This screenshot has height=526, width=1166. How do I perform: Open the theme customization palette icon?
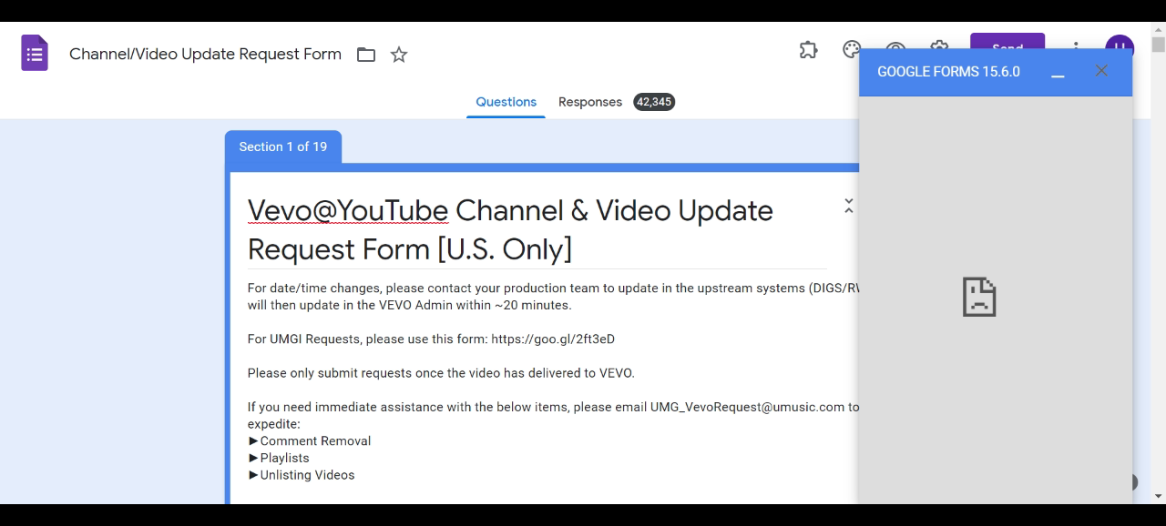(851, 51)
